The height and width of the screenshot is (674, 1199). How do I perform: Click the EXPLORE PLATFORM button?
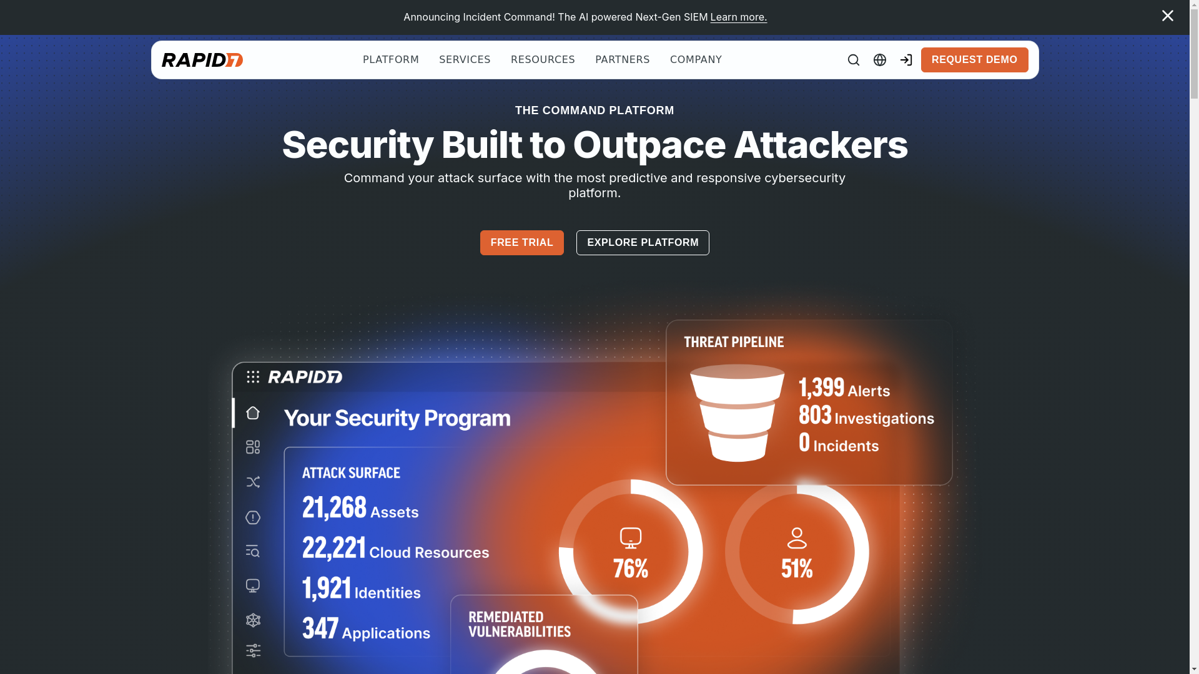643,243
